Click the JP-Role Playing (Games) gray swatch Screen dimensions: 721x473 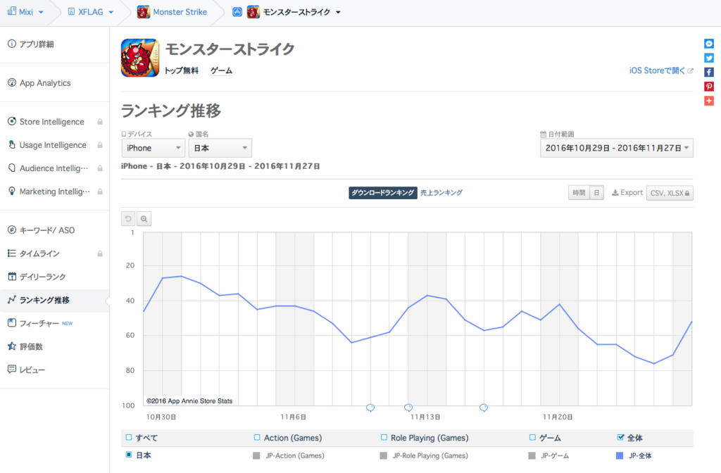[x=384, y=455]
